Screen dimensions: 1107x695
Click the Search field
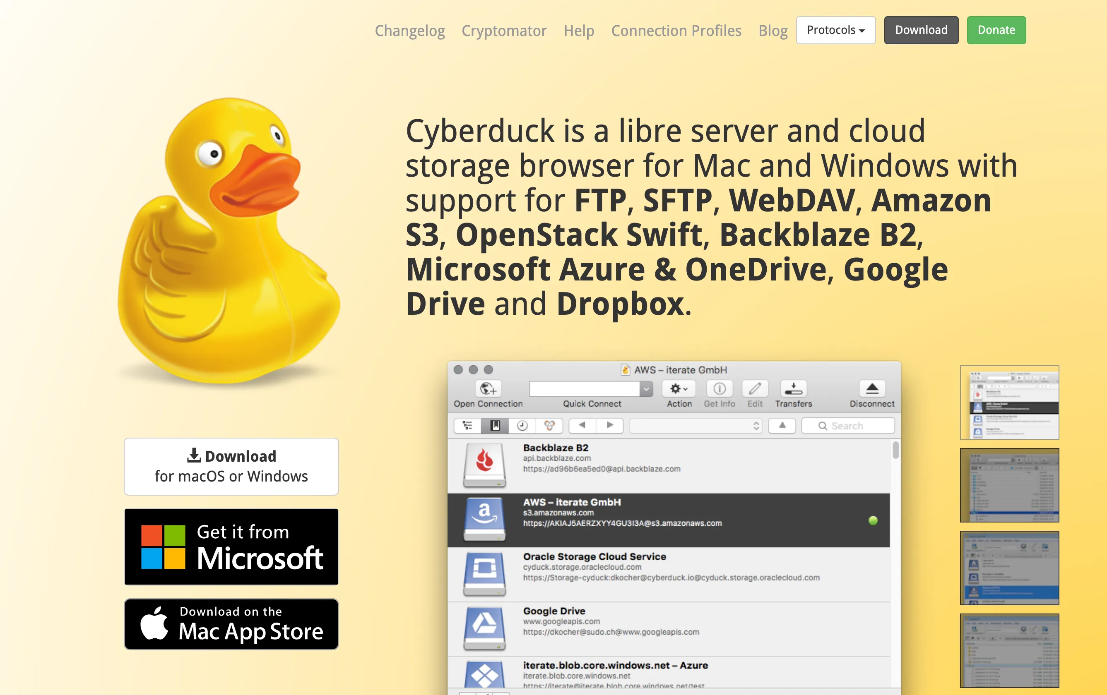click(848, 425)
